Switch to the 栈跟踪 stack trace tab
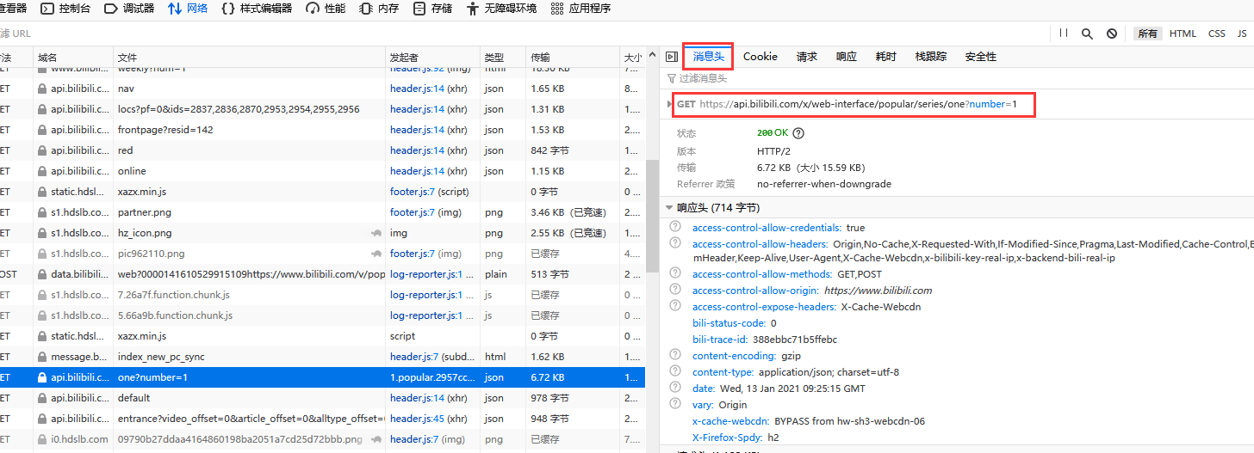The height and width of the screenshot is (453, 1254). (931, 57)
